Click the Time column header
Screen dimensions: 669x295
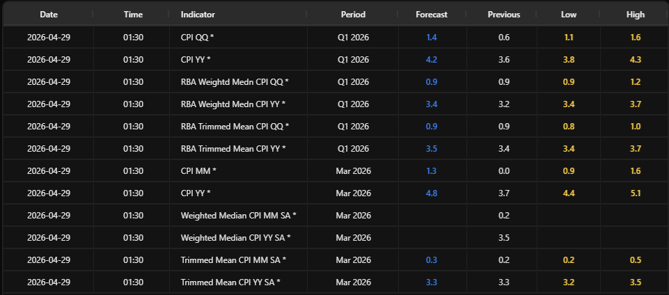(x=133, y=15)
